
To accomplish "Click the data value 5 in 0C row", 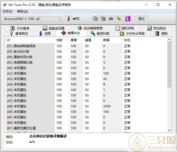I will click(x=104, y=63).
